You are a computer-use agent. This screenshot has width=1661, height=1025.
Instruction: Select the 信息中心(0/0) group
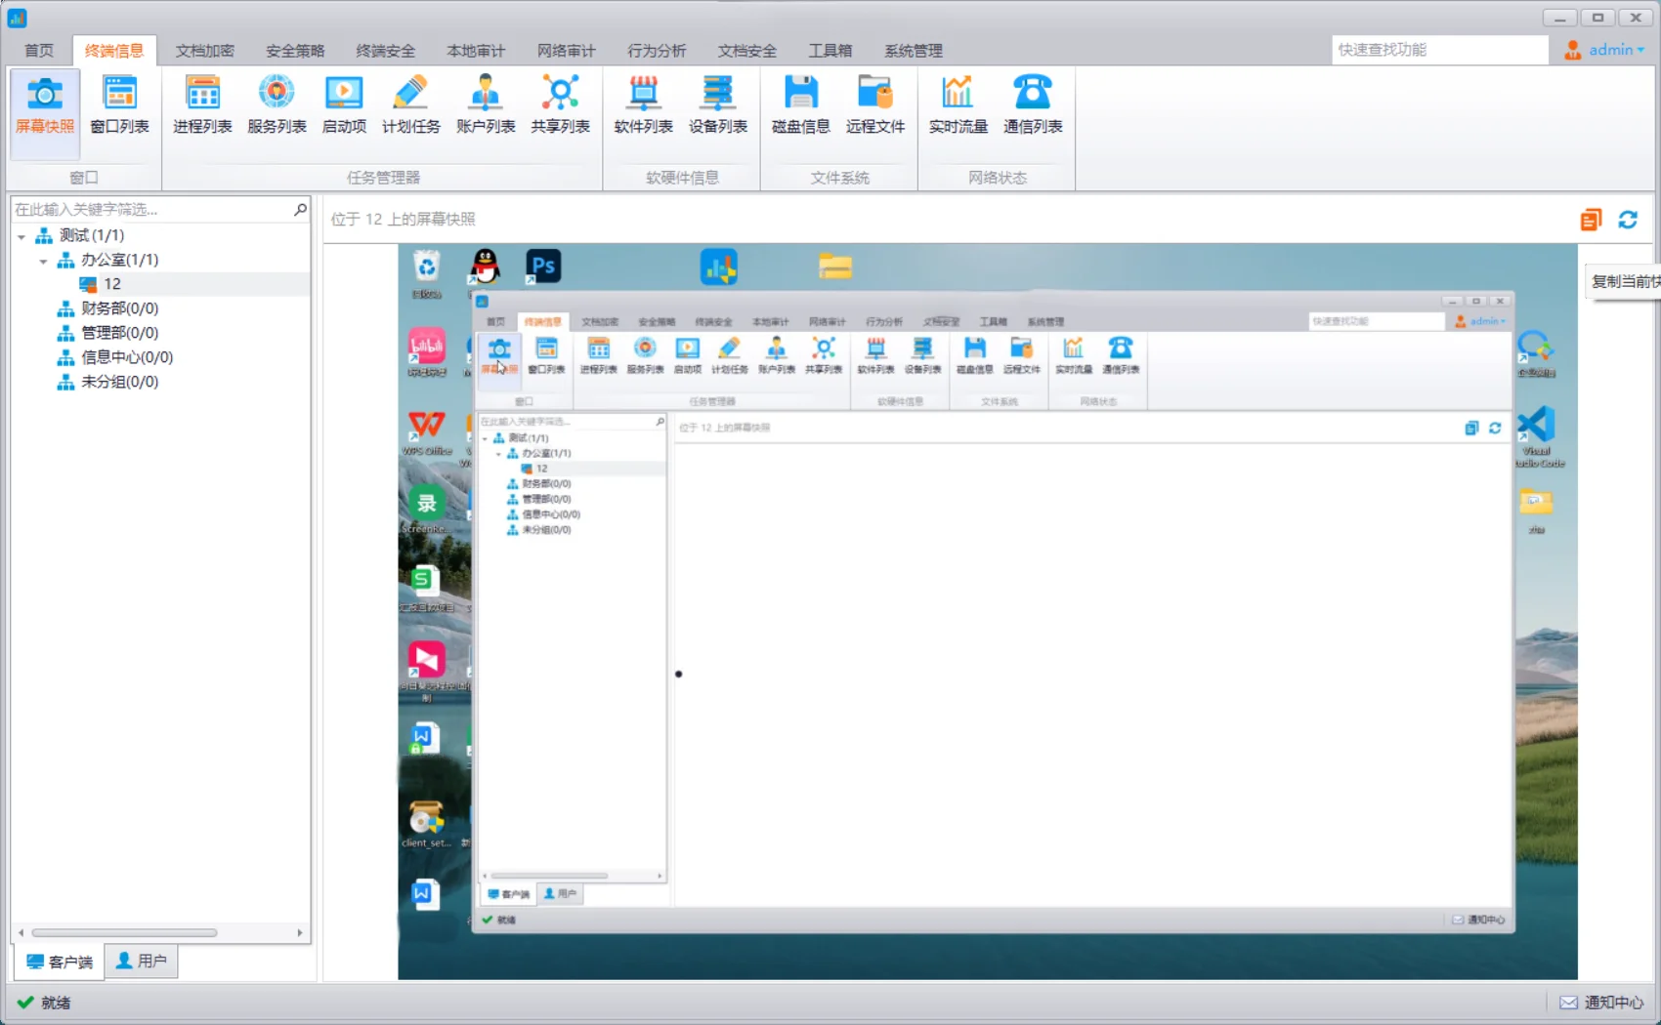(127, 357)
